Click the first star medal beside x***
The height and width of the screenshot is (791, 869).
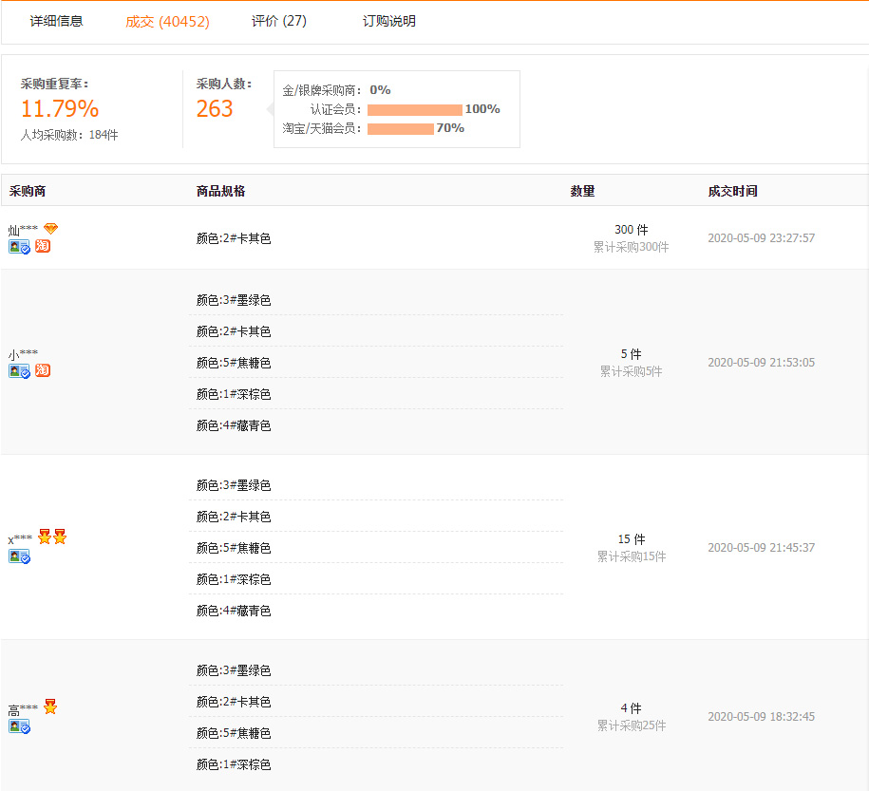pyautogui.click(x=44, y=537)
